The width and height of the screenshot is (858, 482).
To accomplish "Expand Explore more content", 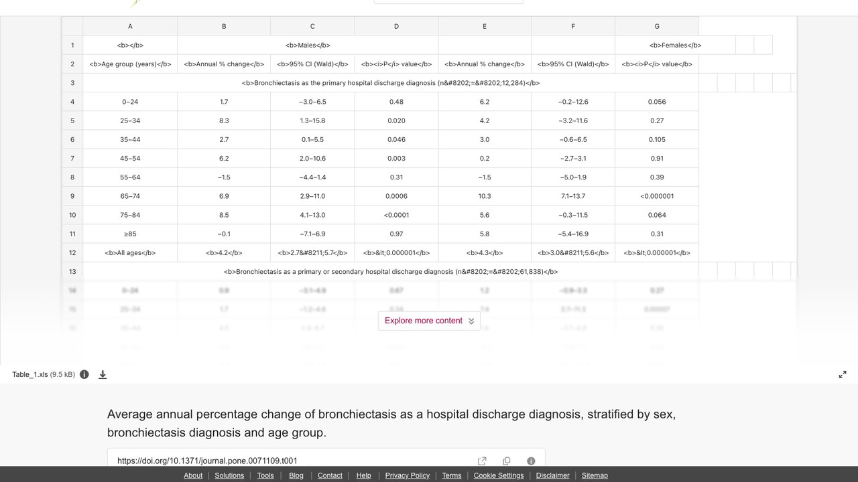I will 429,321.
